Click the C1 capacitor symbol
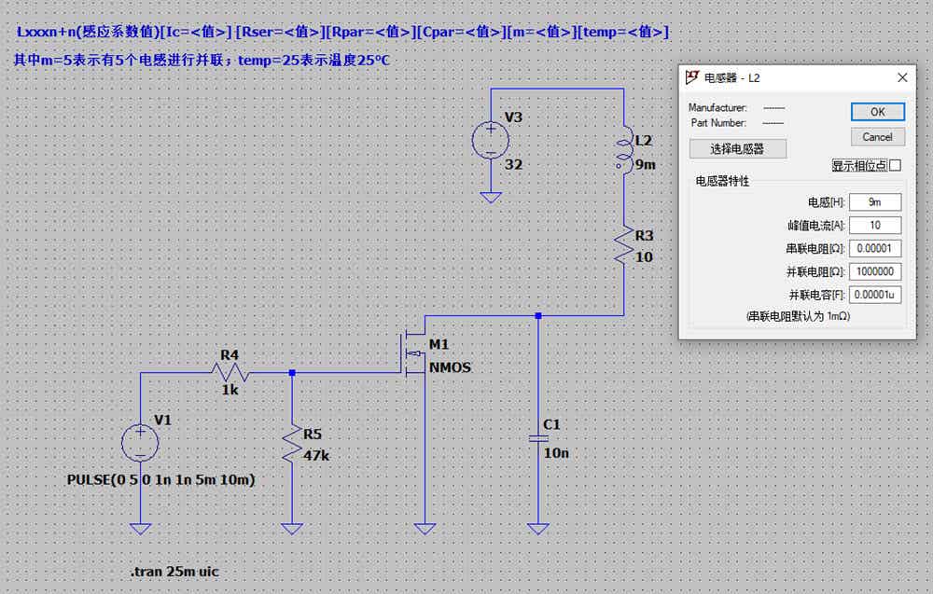The image size is (933, 594). (x=538, y=439)
